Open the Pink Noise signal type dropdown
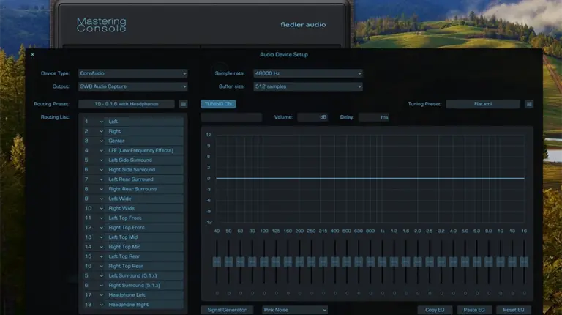The width and height of the screenshot is (562, 315). pyautogui.click(x=295, y=310)
